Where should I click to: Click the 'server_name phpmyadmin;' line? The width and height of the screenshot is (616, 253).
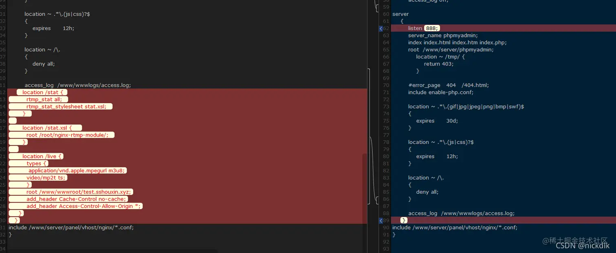pos(443,35)
